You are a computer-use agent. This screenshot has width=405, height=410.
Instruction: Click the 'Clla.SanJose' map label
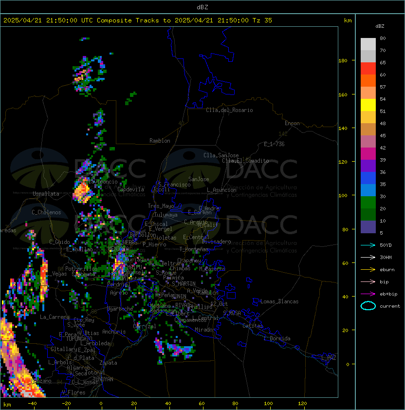click(221, 155)
